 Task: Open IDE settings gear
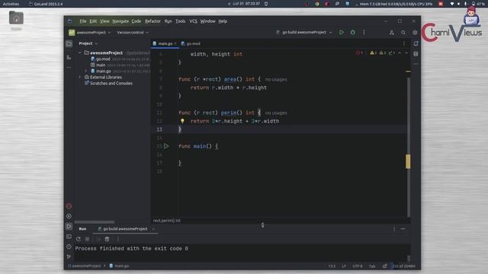415,32
